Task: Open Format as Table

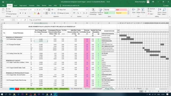Action: [100, 12]
